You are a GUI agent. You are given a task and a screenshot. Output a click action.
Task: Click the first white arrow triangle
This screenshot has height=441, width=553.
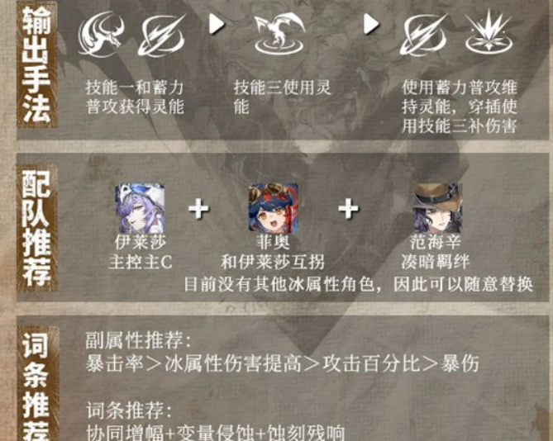217,24
